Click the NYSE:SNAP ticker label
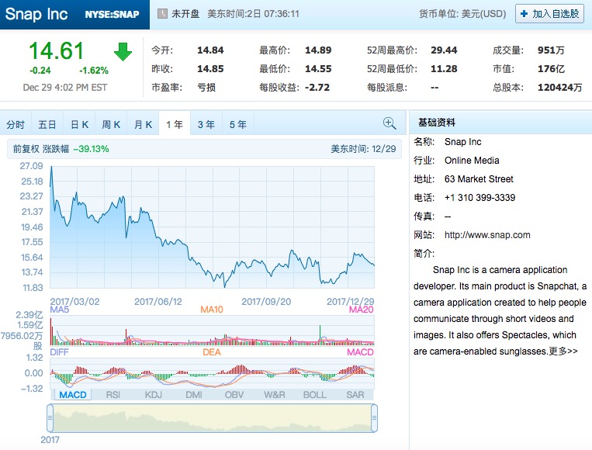 click(x=112, y=14)
